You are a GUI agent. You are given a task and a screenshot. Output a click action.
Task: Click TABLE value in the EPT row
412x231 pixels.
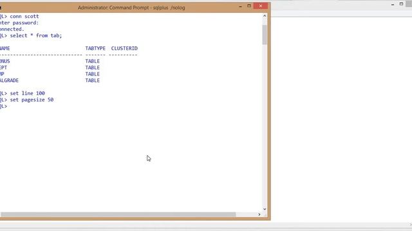[93, 67]
